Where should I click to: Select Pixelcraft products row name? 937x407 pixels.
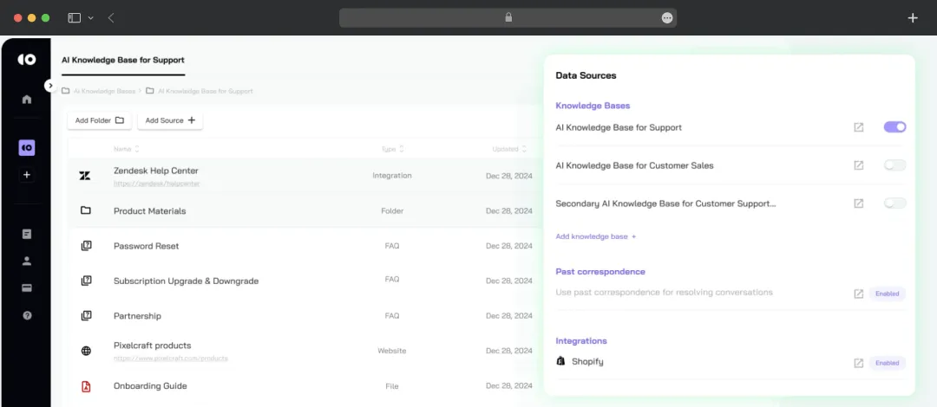(153, 346)
